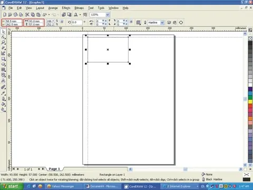The height and width of the screenshot is (190, 253).
Task: Select the Zoom tool in the toolbox
Action: [3, 43]
